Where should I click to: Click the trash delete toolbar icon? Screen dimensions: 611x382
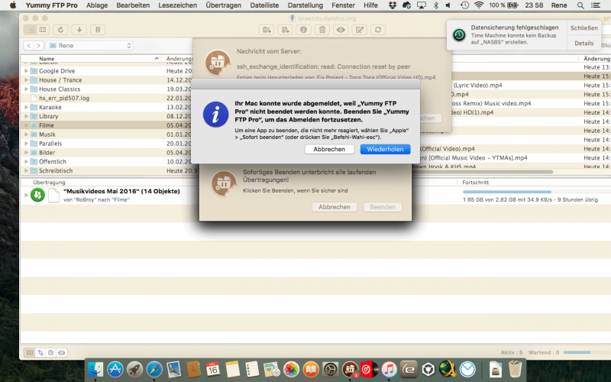[322, 30]
